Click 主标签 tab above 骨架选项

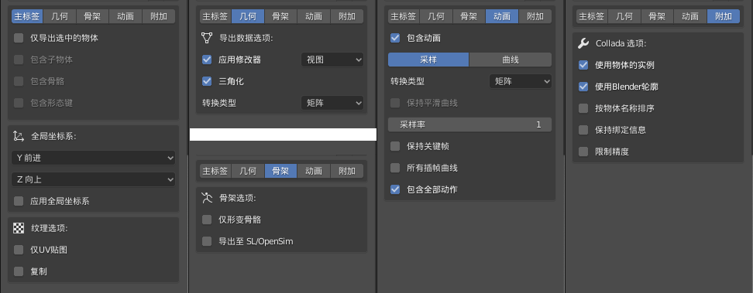click(x=215, y=171)
